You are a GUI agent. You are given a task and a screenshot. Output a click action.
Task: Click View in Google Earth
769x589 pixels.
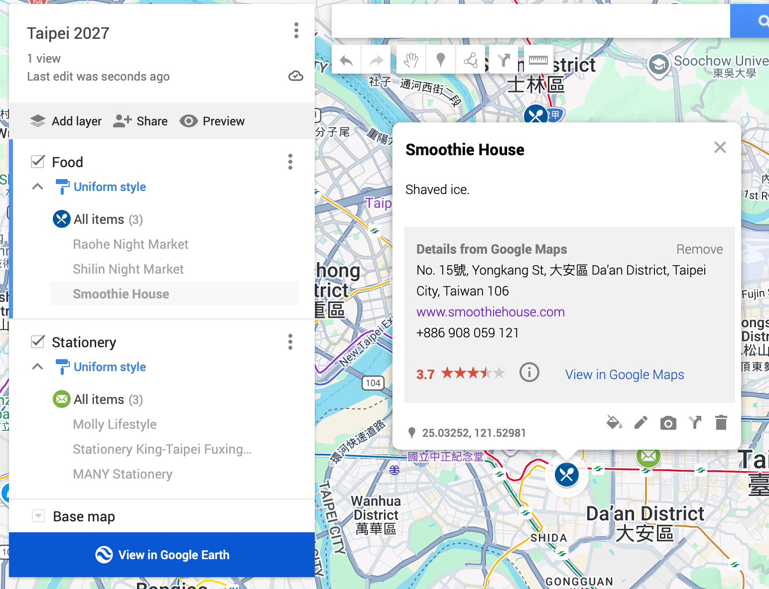(162, 555)
